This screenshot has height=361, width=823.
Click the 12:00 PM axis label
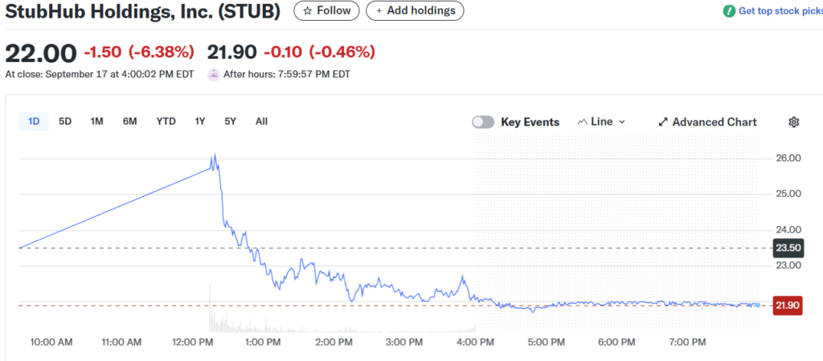tap(193, 343)
